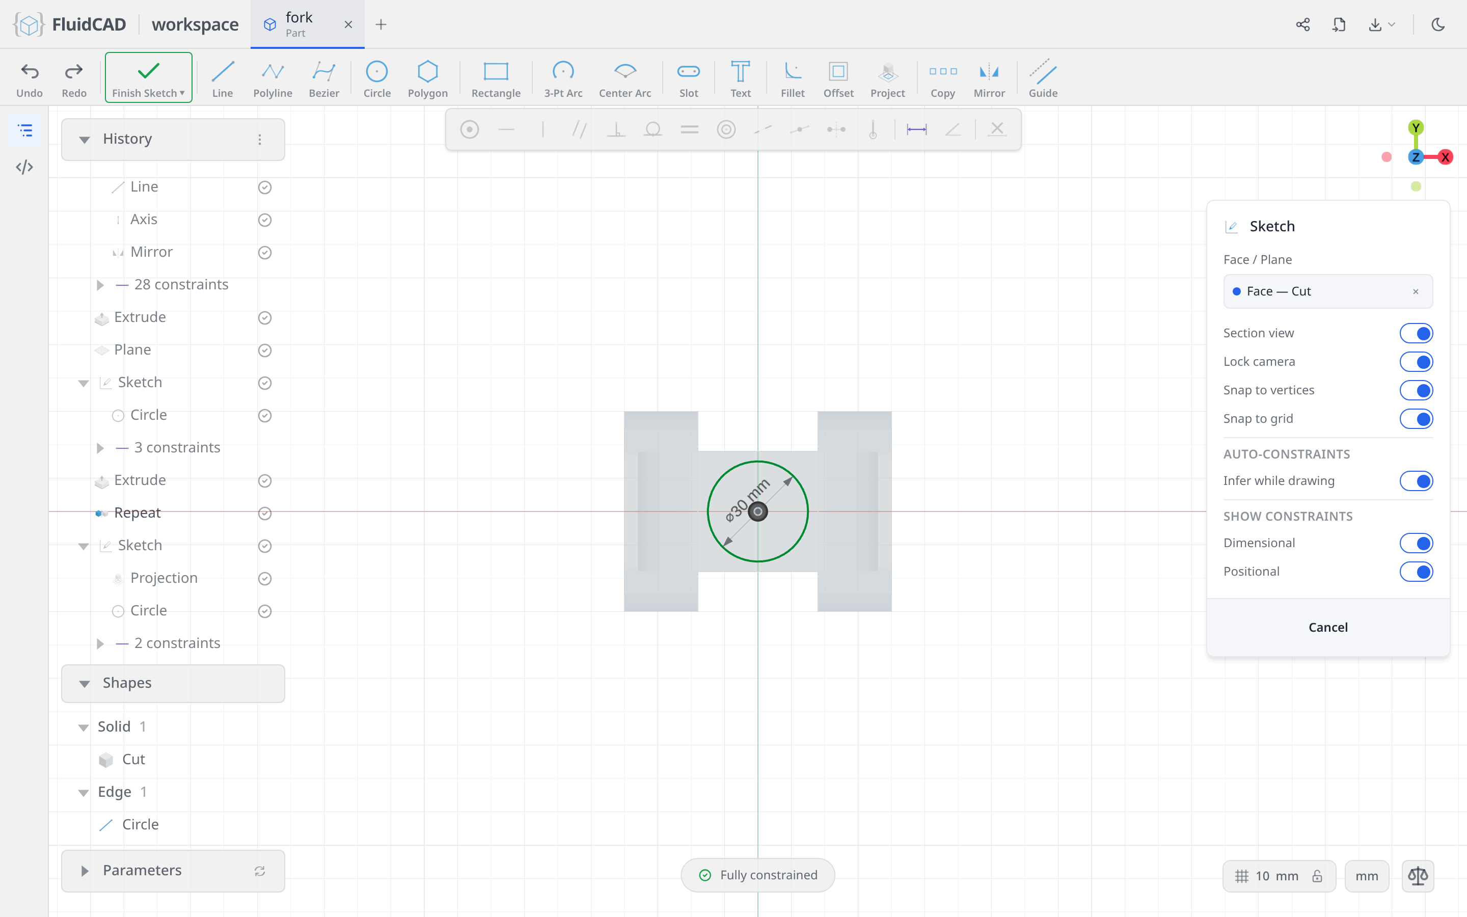
Task: Turn off Snap to vertices
Action: click(1416, 390)
